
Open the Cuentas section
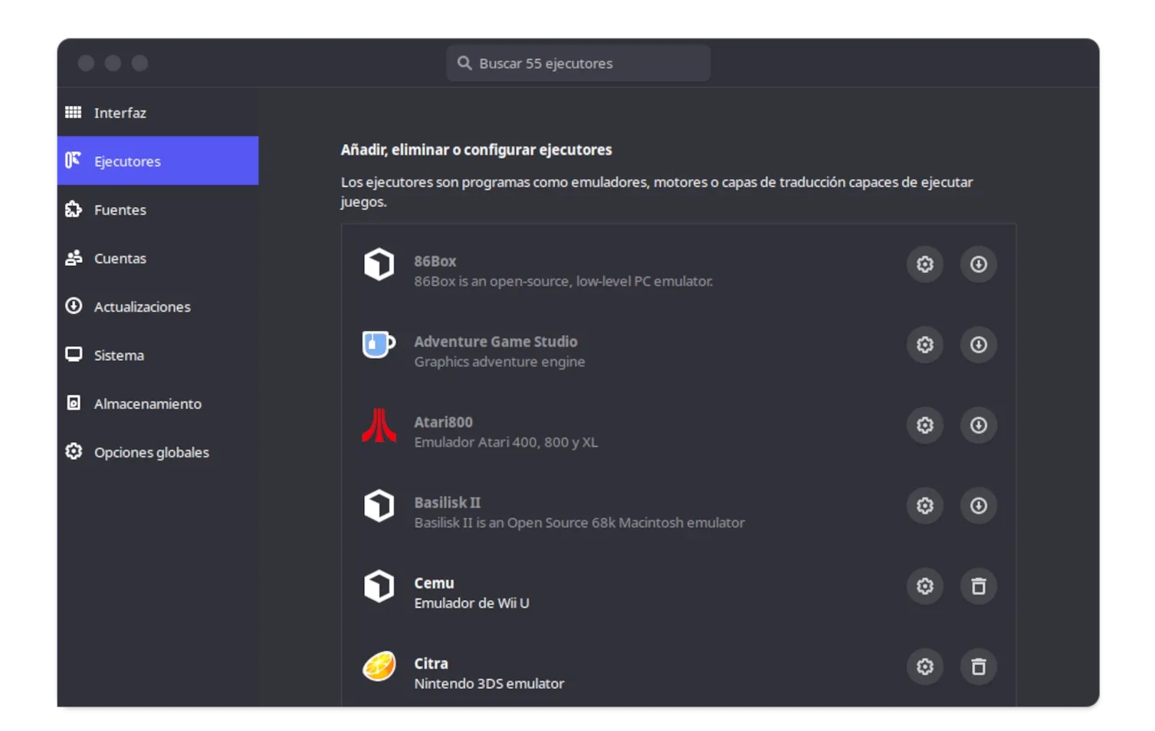pyautogui.click(x=158, y=258)
